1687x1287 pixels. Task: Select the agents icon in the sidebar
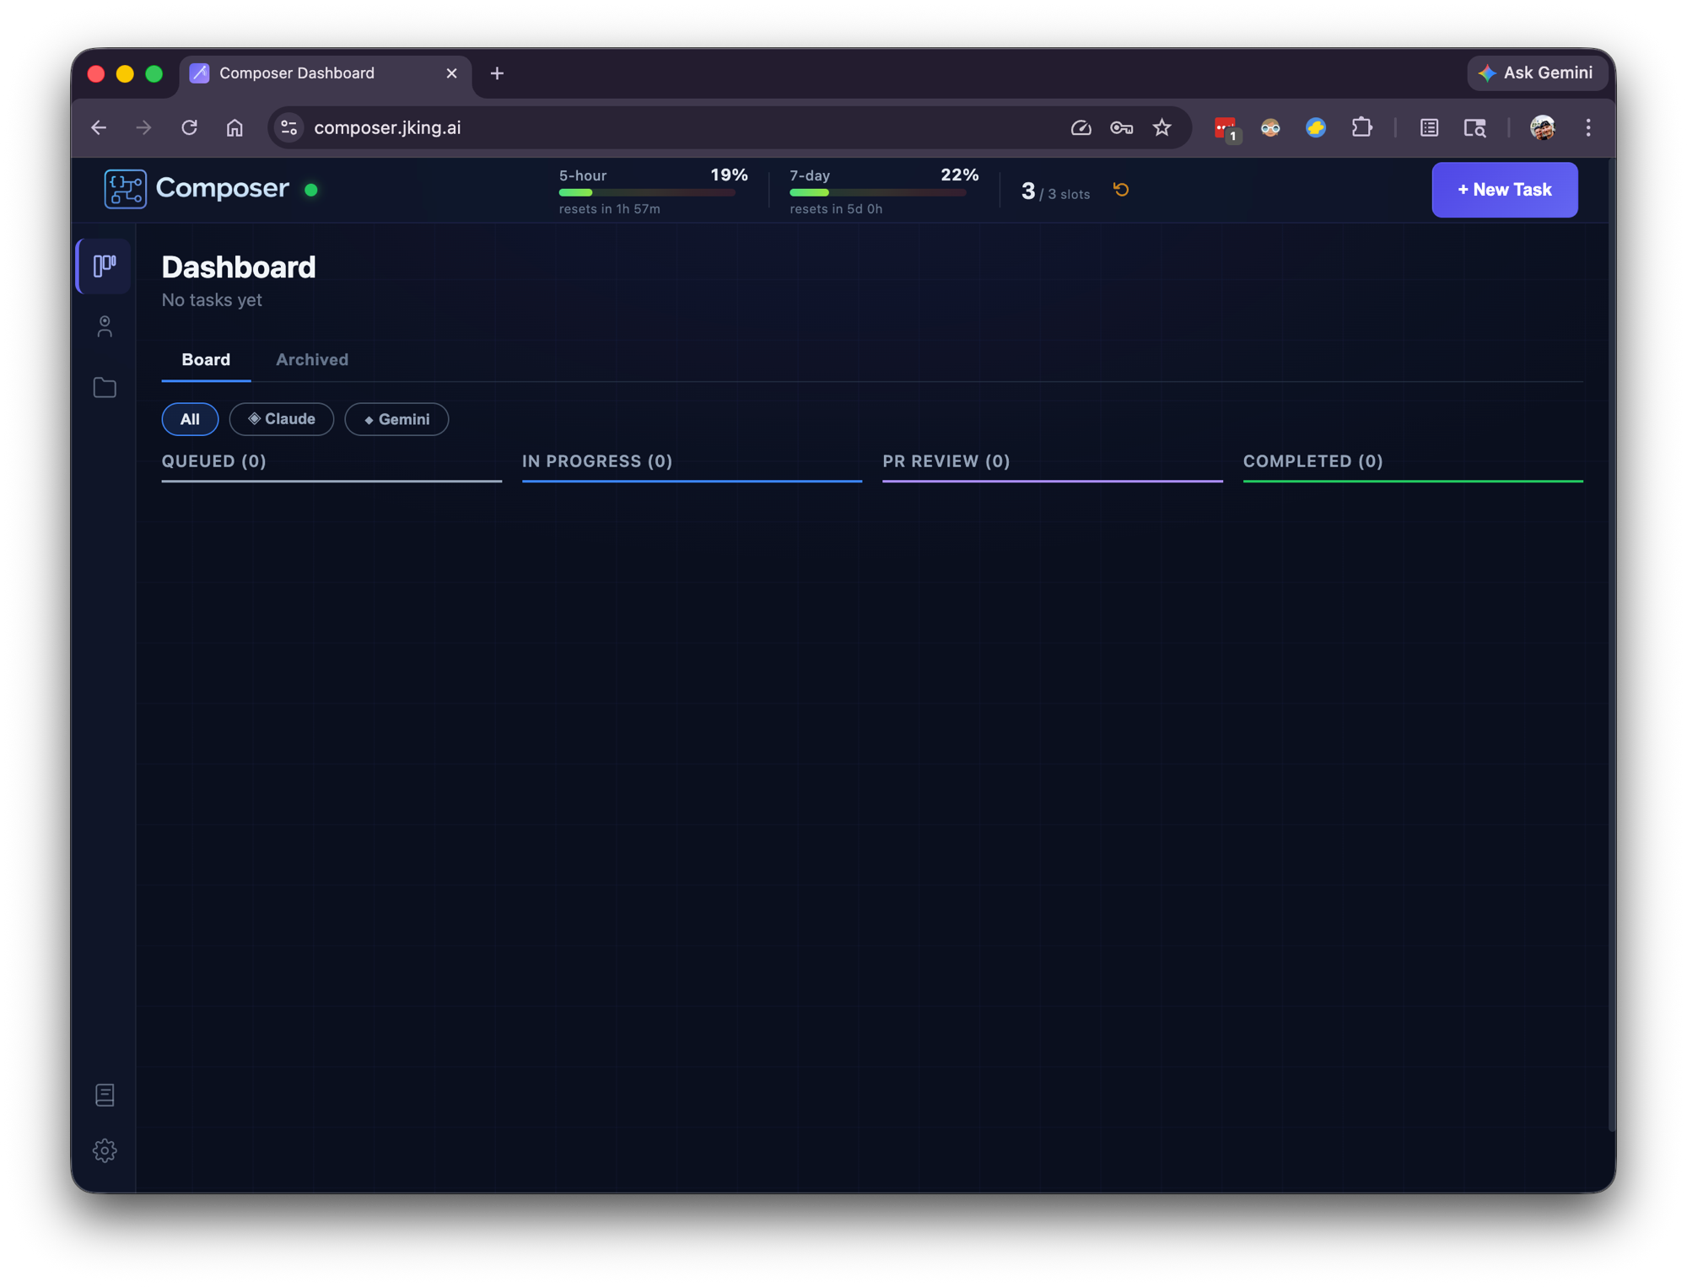[103, 326]
